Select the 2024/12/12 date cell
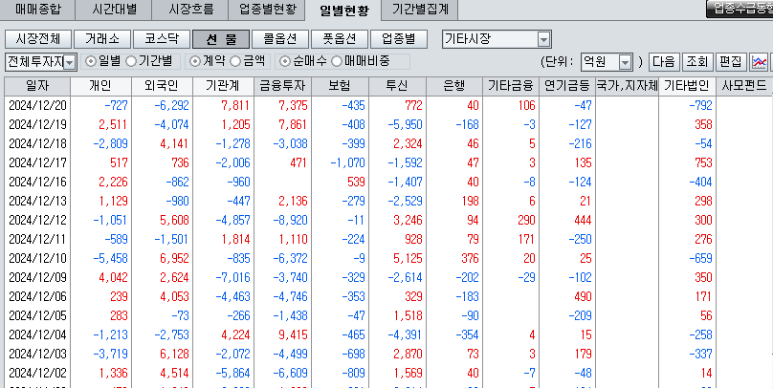 pos(37,220)
